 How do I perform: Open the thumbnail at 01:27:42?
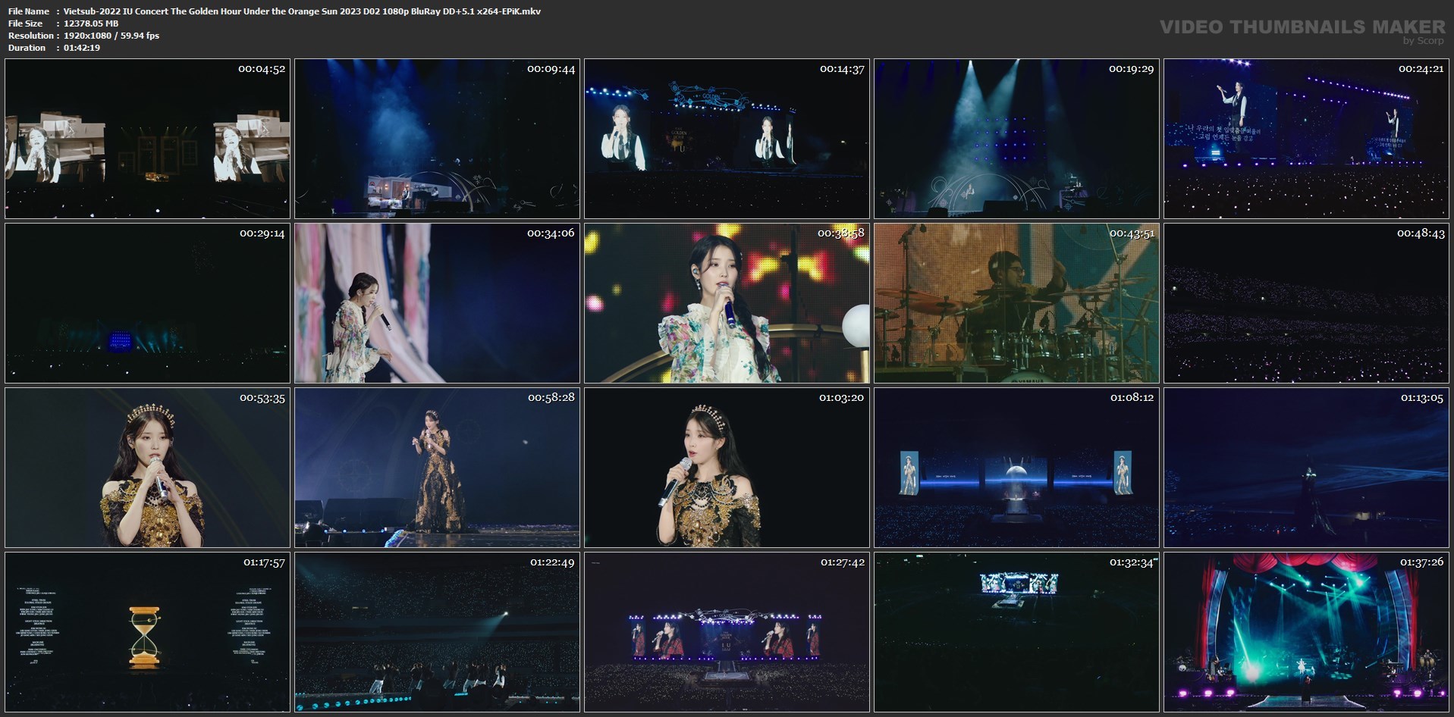[x=727, y=632]
